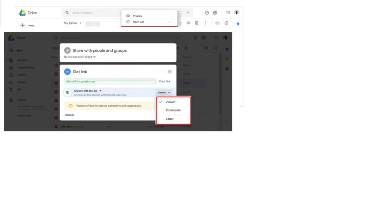Click trash icon in top Drive toolbar
Viewport: 380px width, 214px height.
point(197,23)
